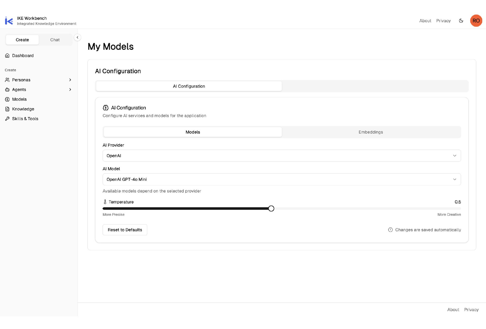Image resolution: width=486 pixels, height=329 pixels.
Task: Click the brain icon beside AI Configuration heading
Action: pyautogui.click(x=106, y=108)
